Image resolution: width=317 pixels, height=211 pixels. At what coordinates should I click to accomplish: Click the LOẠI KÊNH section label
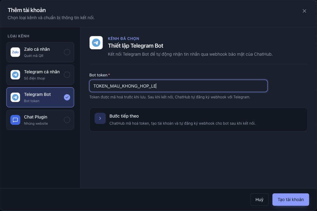point(18,36)
